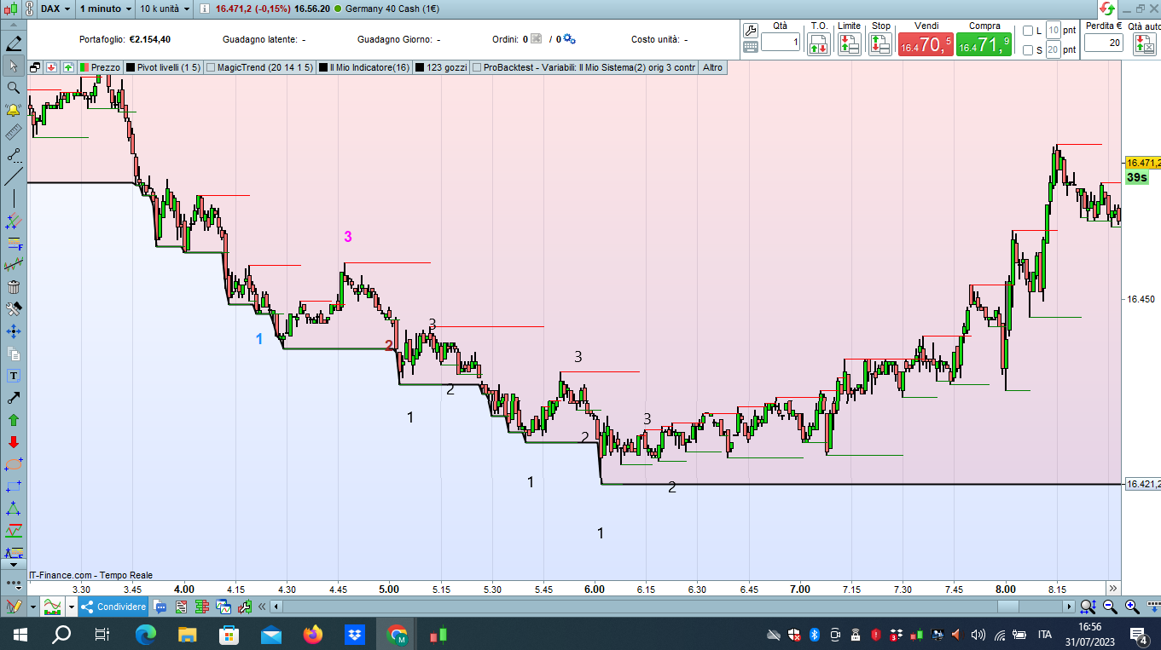Click the Qtà quantity input field
The image size is (1161, 650).
click(x=781, y=42)
